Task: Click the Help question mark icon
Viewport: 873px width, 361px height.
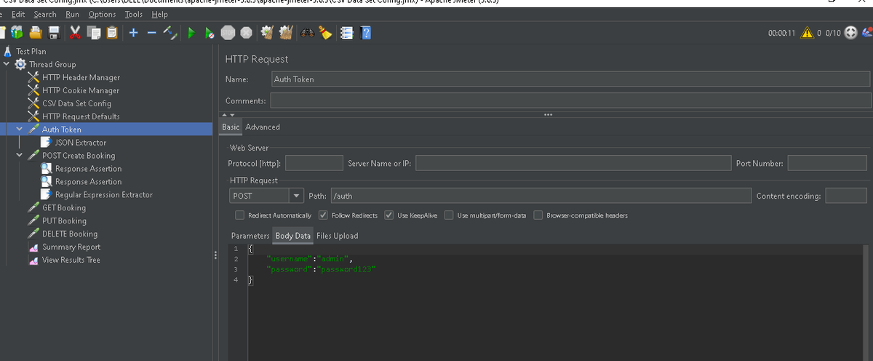Action: pos(366,33)
